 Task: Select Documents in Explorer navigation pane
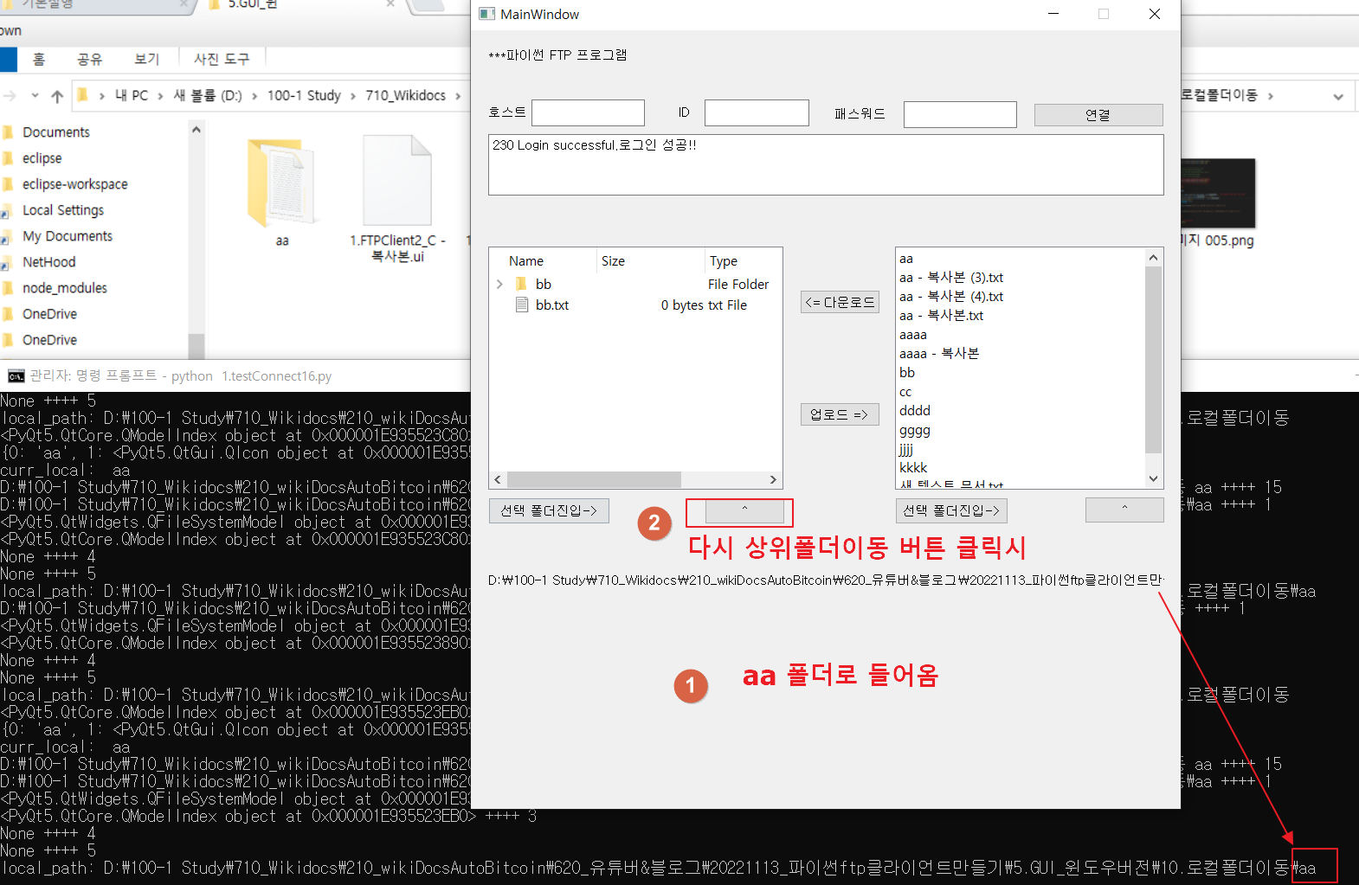[x=56, y=132]
